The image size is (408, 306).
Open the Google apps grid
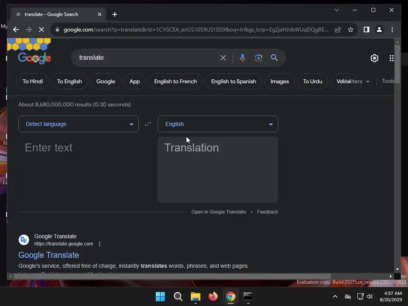[391, 58]
